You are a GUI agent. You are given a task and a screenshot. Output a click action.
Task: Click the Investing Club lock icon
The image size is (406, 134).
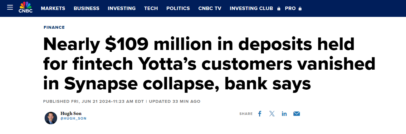click(279, 9)
